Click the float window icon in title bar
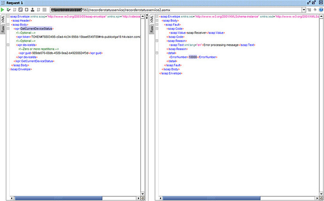324x201 pixels. [x=313, y=3]
